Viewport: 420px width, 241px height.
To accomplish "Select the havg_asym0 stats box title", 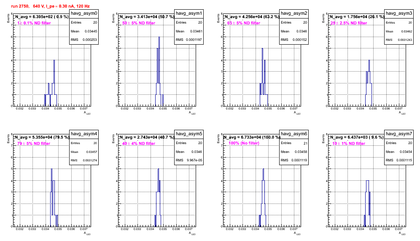I will [84, 13].
